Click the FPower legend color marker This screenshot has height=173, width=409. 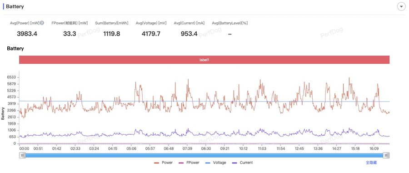(x=181, y=163)
